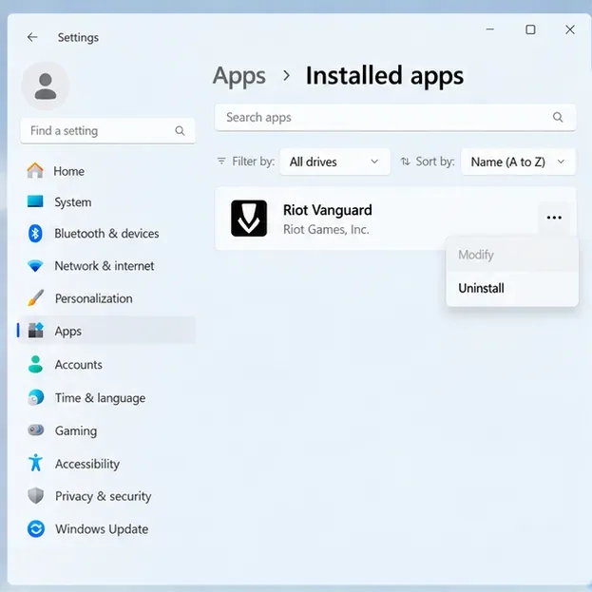Go to Windows Update
The image size is (592, 592).
[107, 529]
